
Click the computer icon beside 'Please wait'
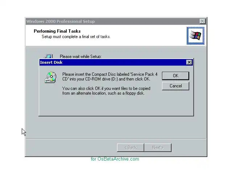48,56
